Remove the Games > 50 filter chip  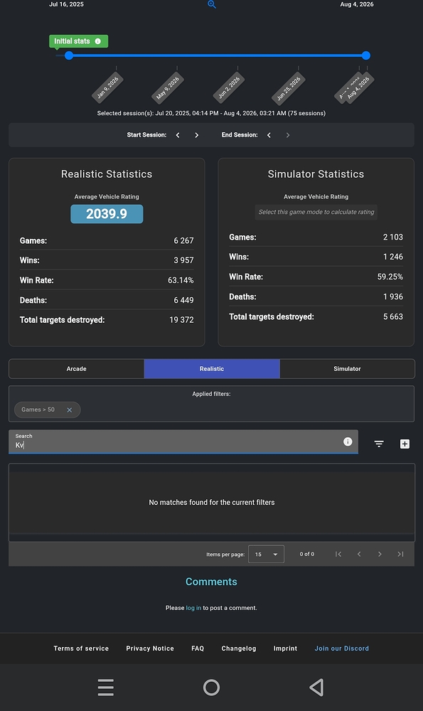coord(70,410)
